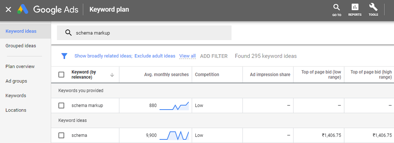
Task: Sort by Competition column header
Action: 207,74
